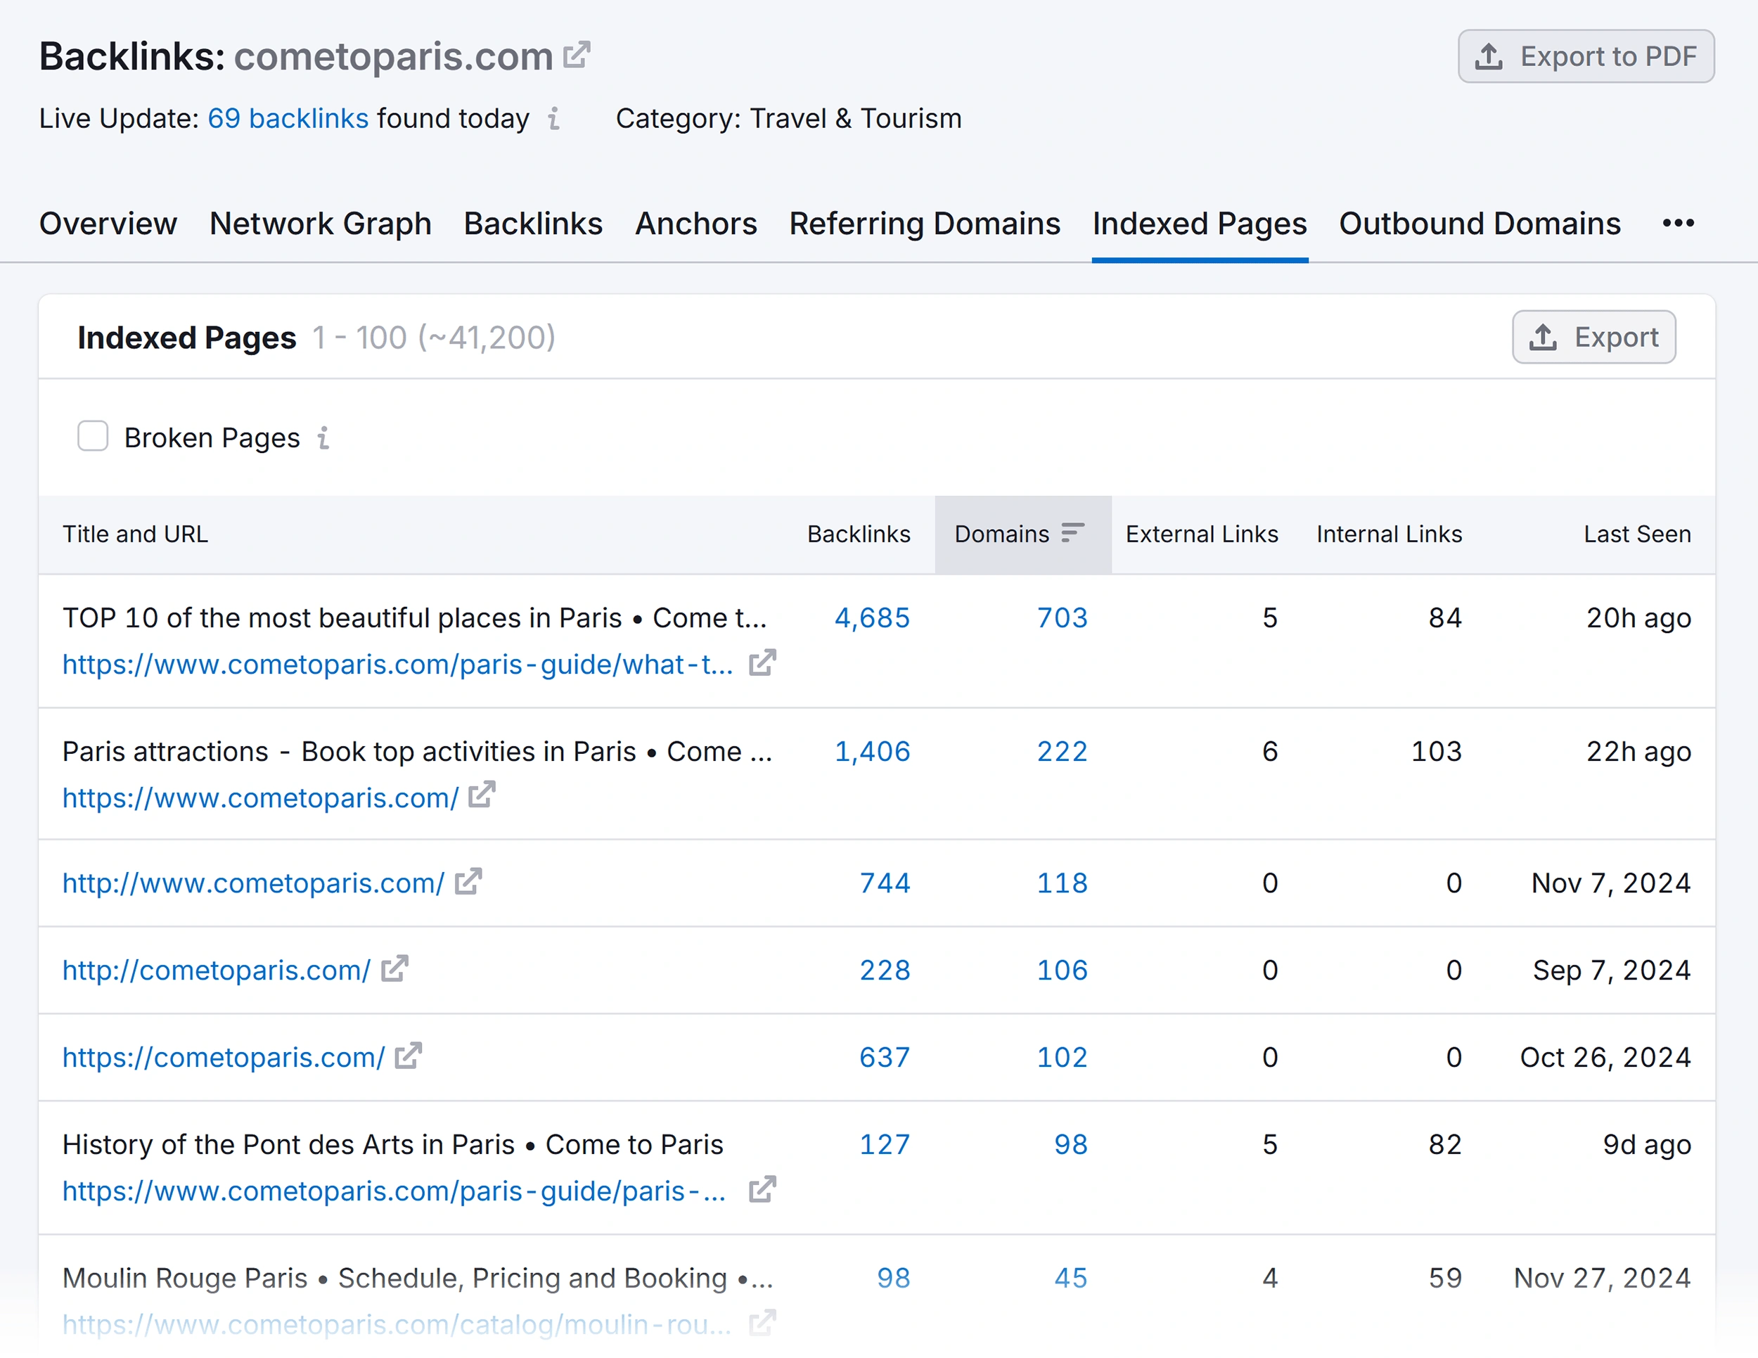1758x1358 pixels.
Task: Click backlinks count 98 for Moulin Rouge
Action: tap(894, 1278)
